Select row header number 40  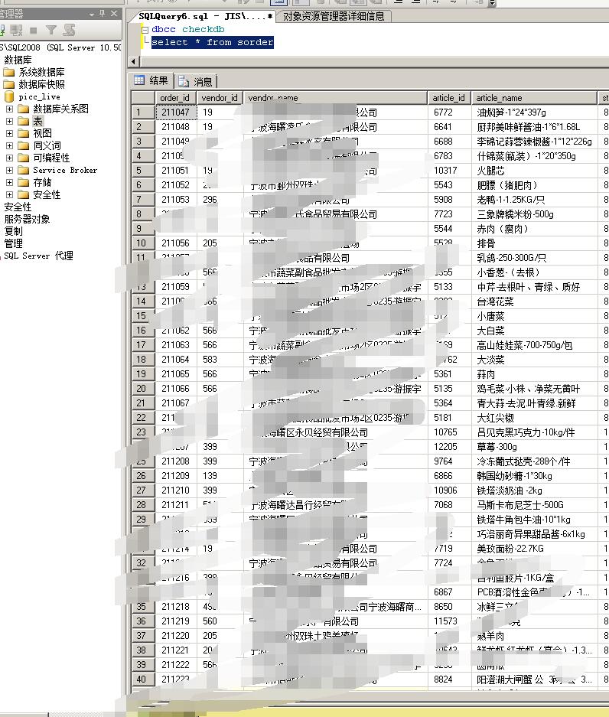tap(143, 679)
